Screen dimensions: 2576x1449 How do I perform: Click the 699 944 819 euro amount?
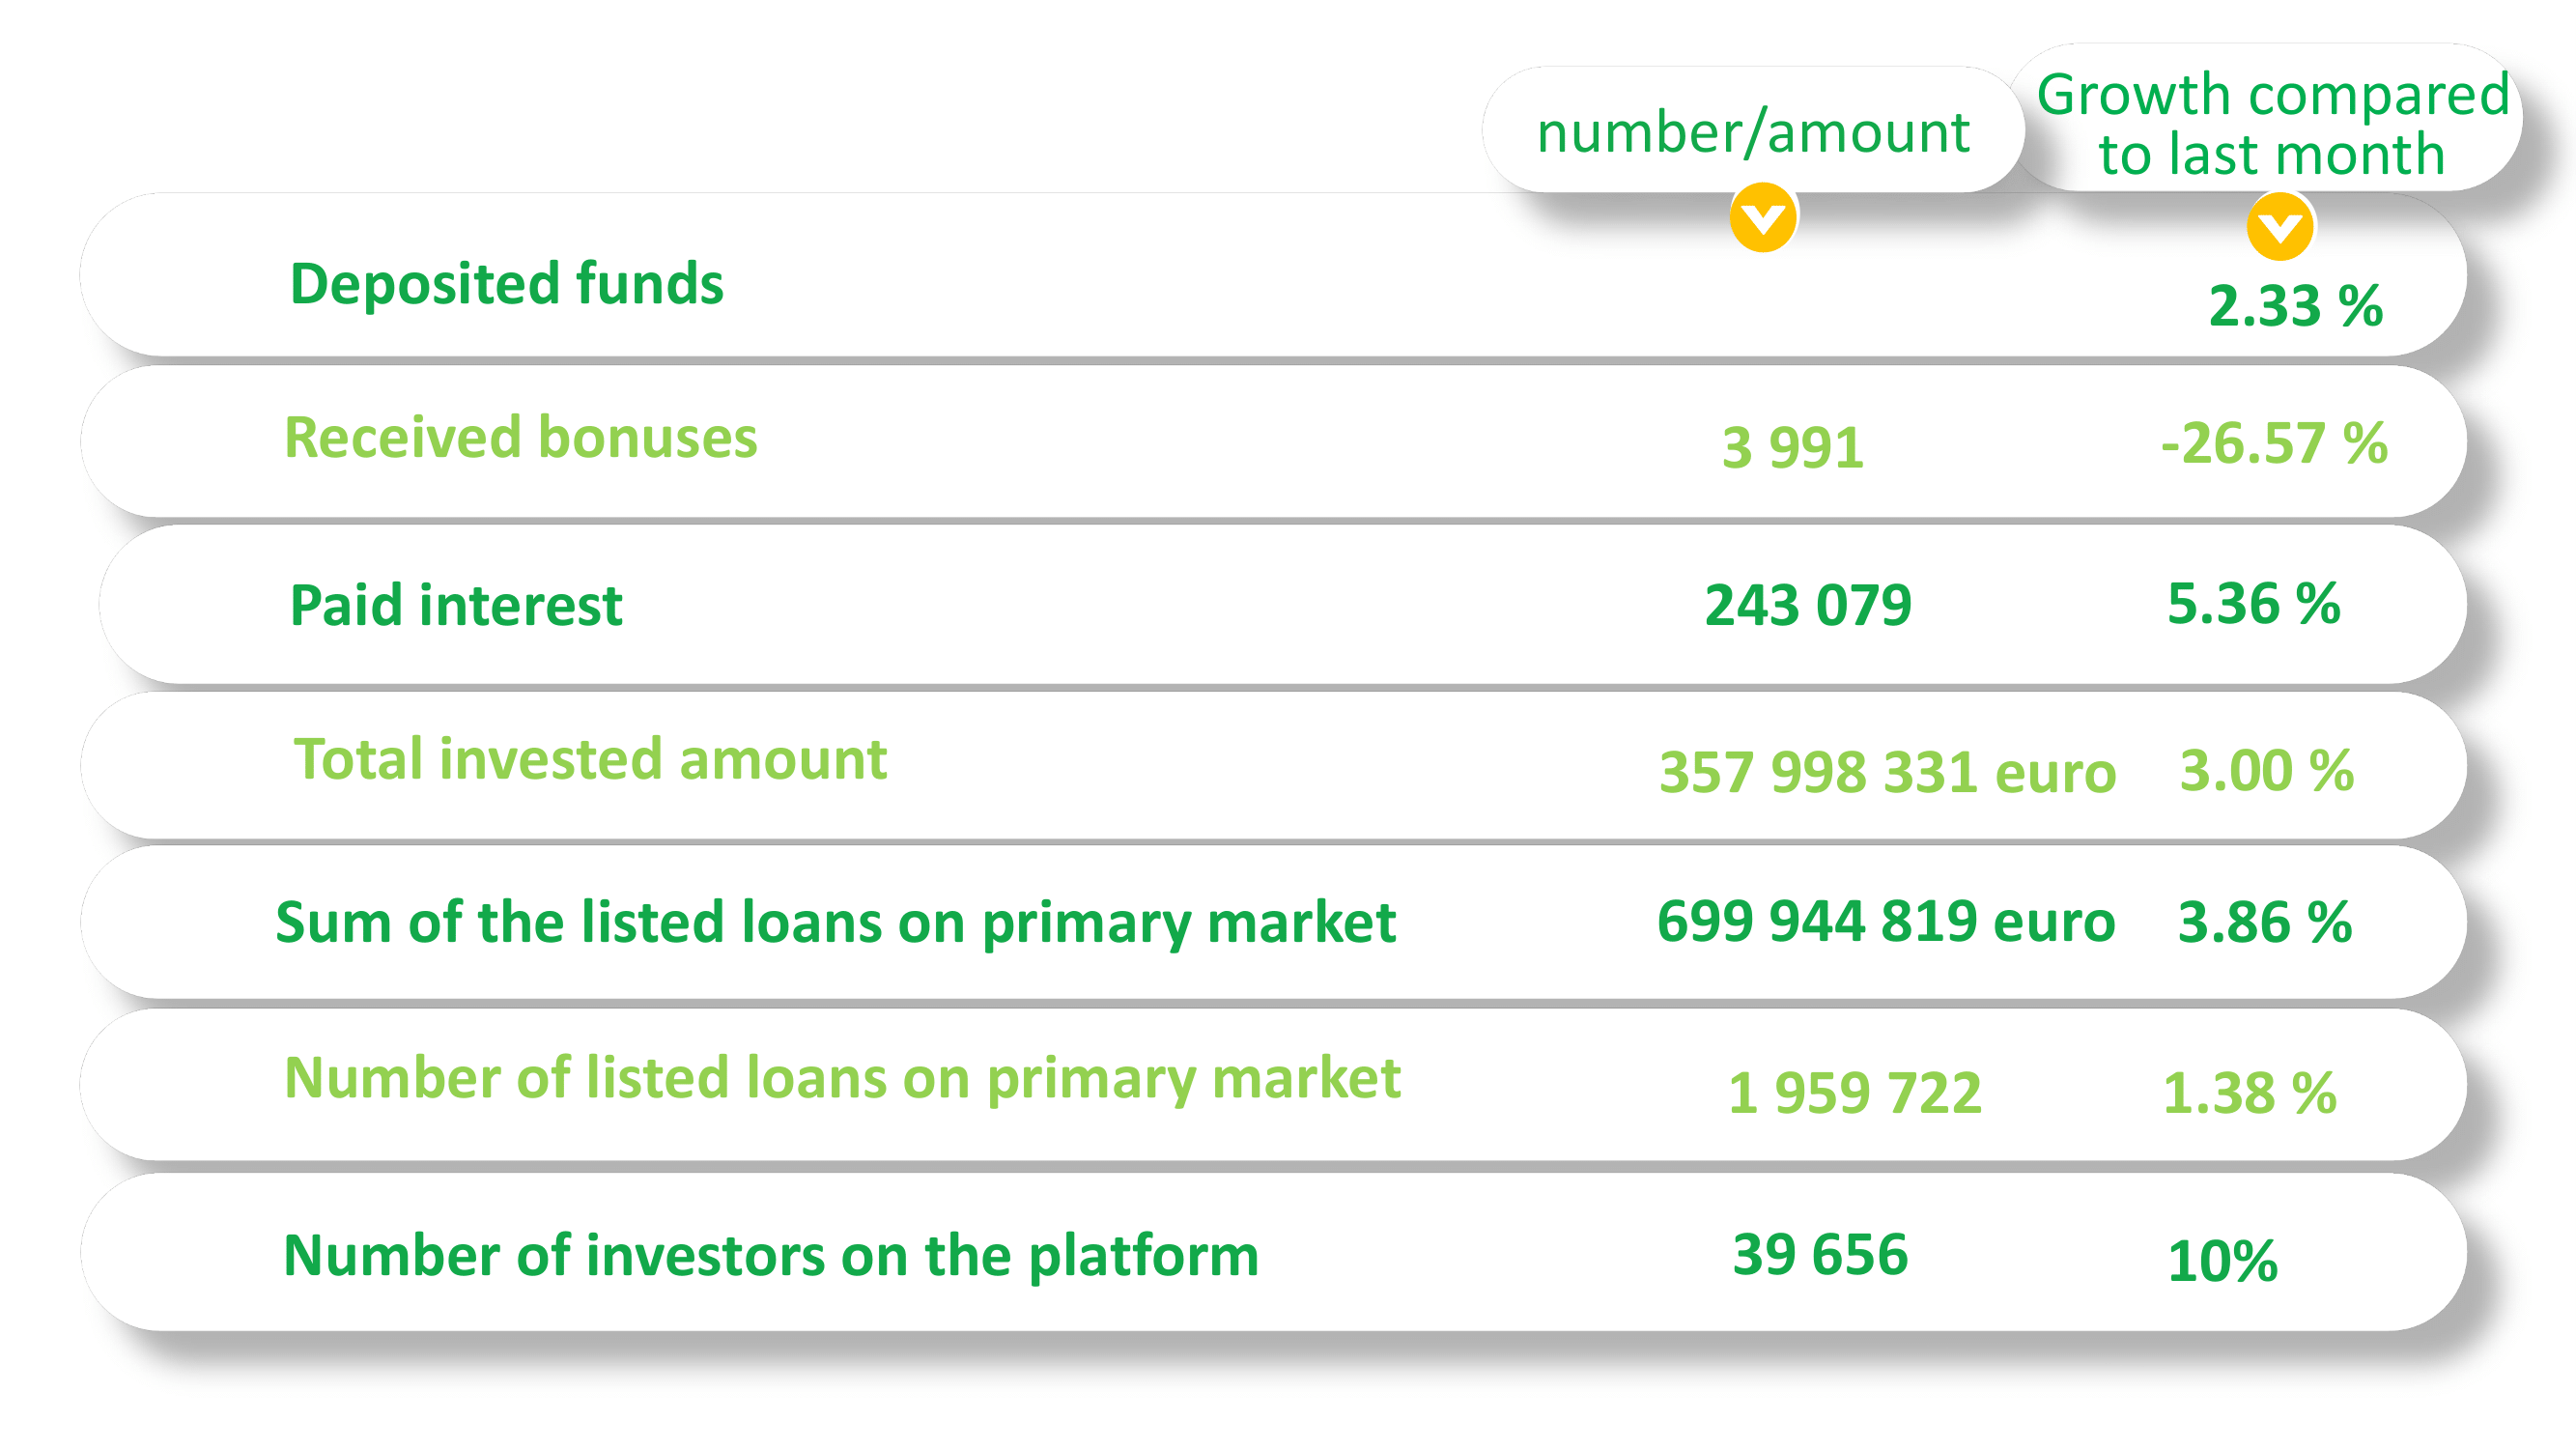click(x=1886, y=921)
